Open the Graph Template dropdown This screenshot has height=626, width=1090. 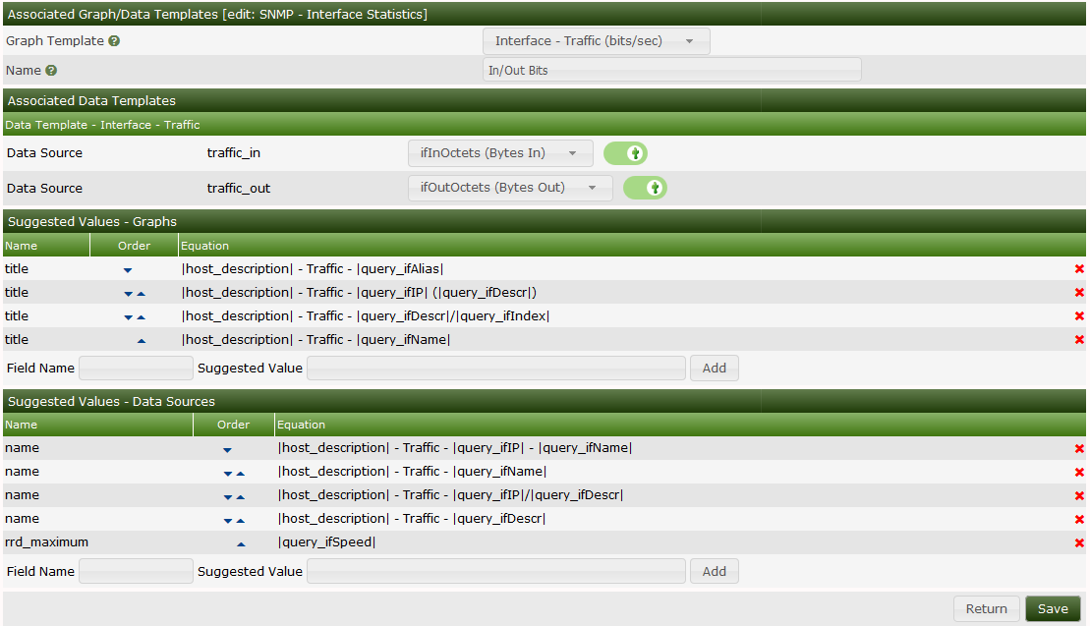596,41
